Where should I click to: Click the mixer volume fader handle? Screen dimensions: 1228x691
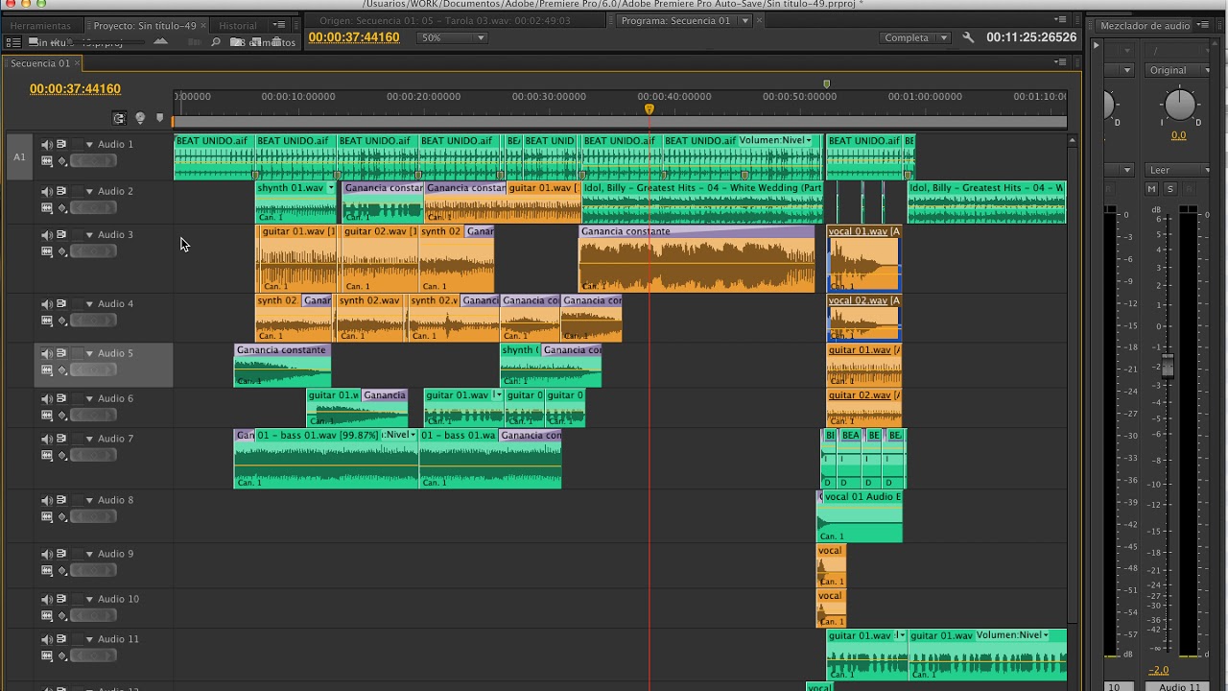(1168, 366)
